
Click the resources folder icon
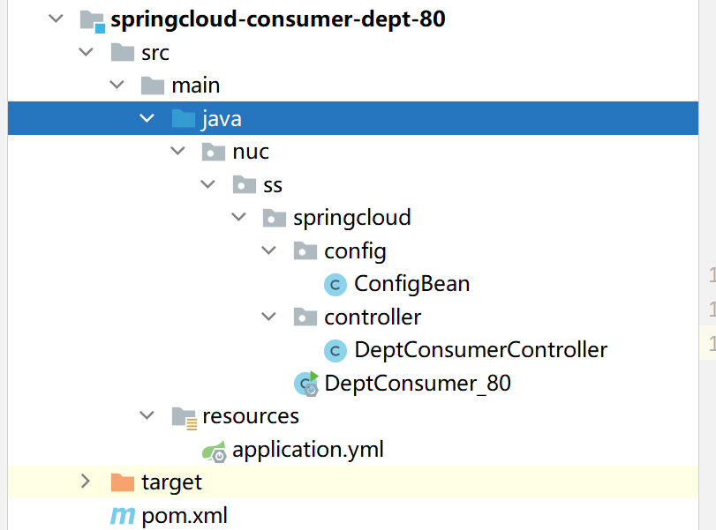tap(185, 418)
